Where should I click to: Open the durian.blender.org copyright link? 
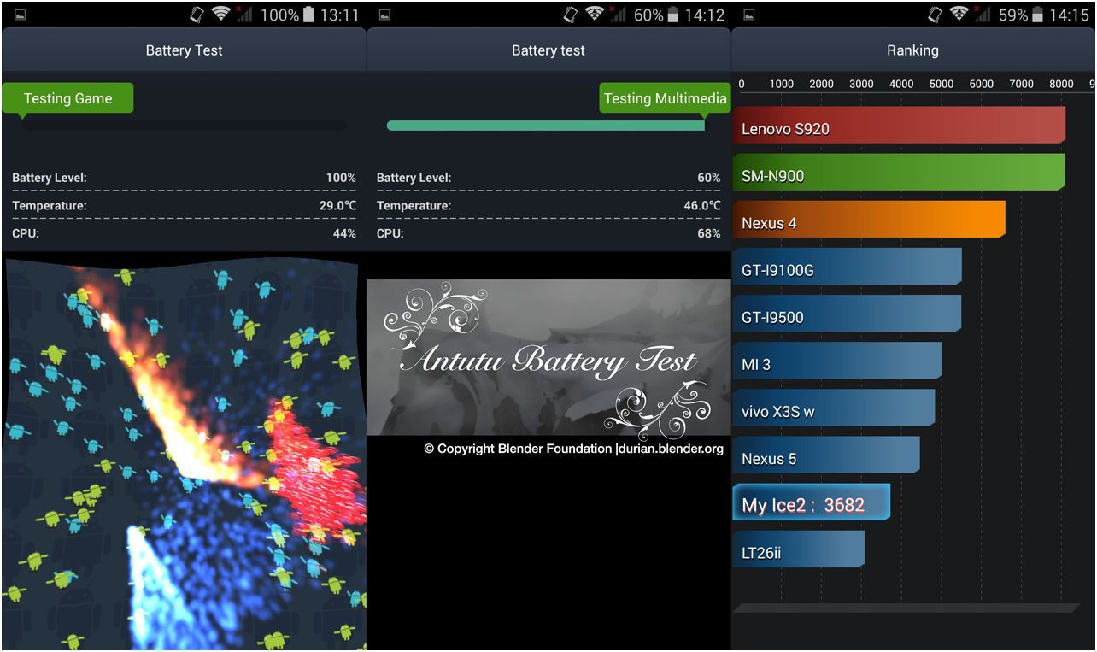670,449
